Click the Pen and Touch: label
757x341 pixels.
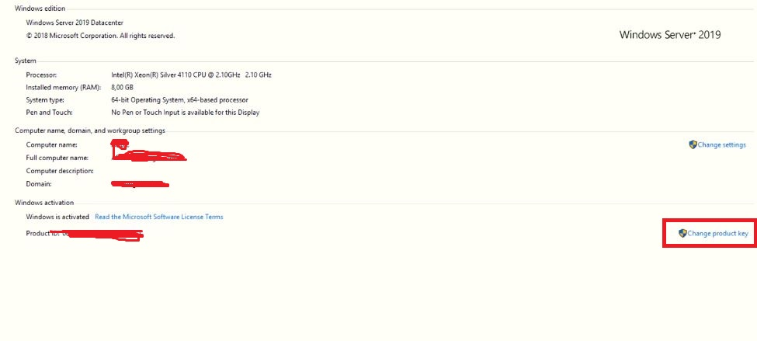pyautogui.click(x=49, y=113)
